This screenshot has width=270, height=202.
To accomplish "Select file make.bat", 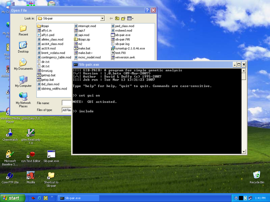I will pyautogui.click(x=82, y=48).
